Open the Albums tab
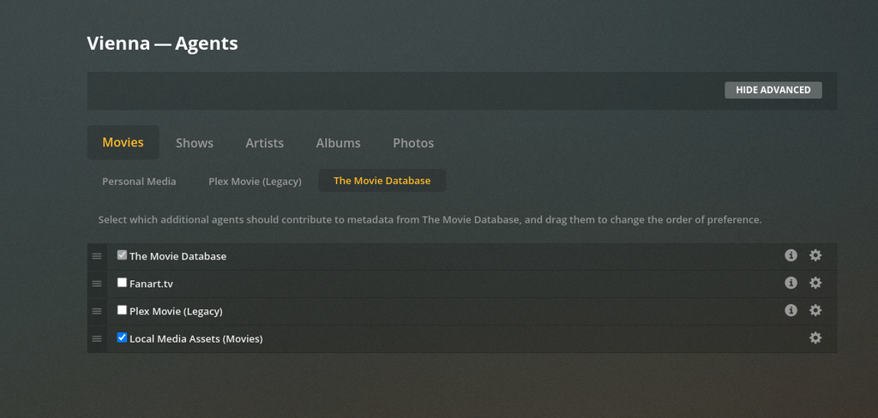The image size is (878, 418). pyautogui.click(x=338, y=143)
